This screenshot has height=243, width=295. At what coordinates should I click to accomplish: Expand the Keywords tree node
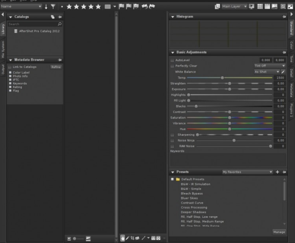[10, 84]
